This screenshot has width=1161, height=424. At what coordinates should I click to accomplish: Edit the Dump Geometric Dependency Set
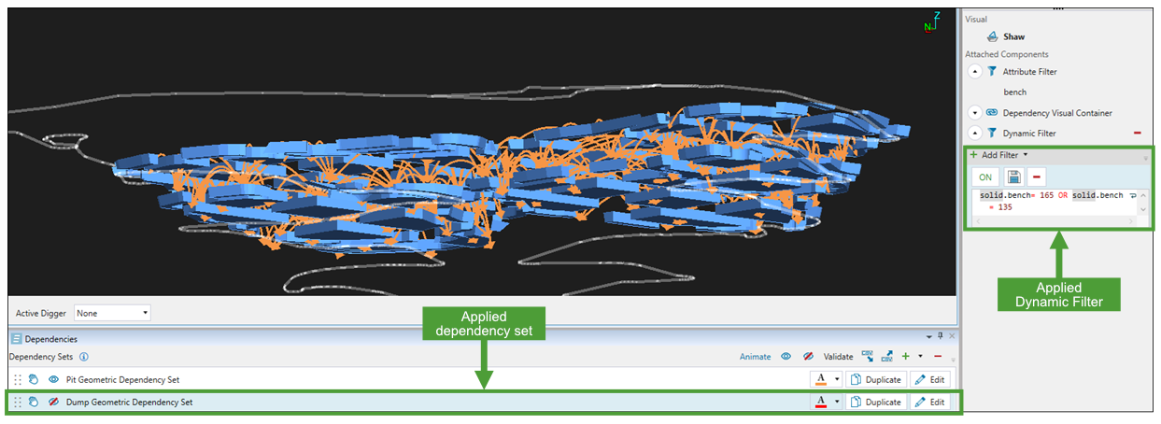coord(930,402)
